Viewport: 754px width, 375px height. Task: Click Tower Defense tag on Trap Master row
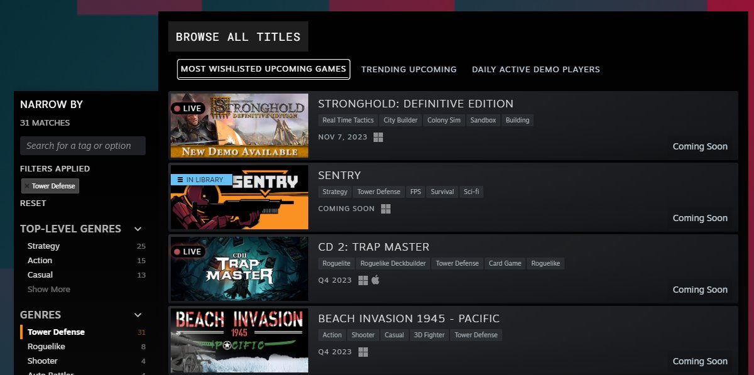point(457,263)
